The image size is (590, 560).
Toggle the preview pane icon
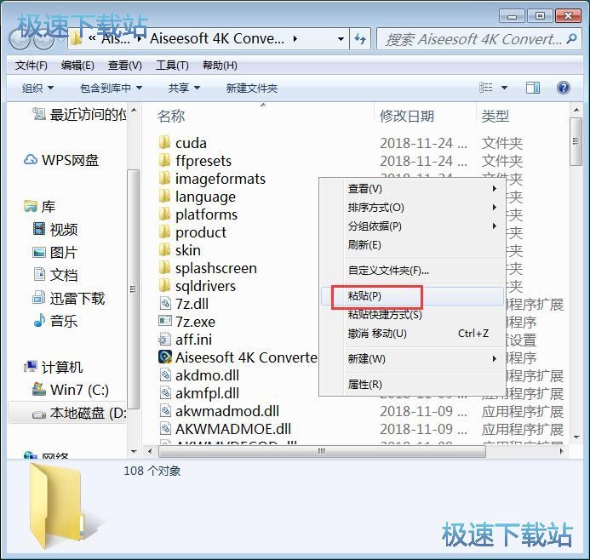(532, 88)
